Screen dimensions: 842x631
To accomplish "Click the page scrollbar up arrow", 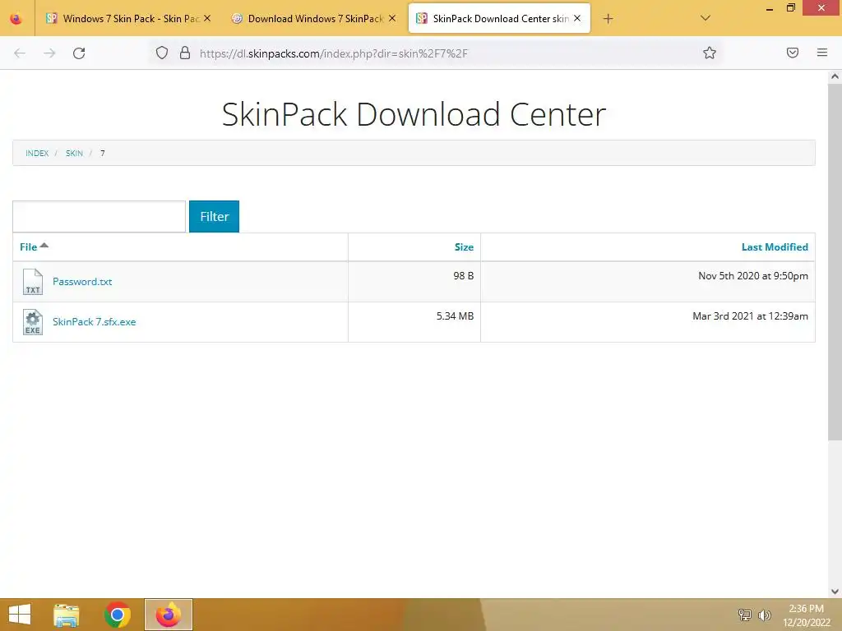I will pyautogui.click(x=835, y=76).
